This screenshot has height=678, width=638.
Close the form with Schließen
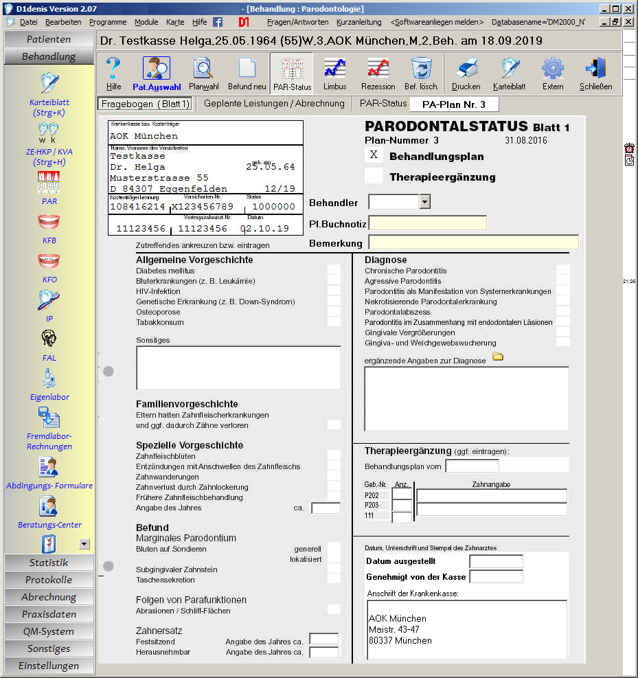coord(595,74)
